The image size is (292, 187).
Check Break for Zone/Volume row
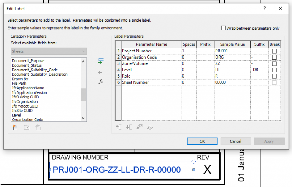point(274,64)
